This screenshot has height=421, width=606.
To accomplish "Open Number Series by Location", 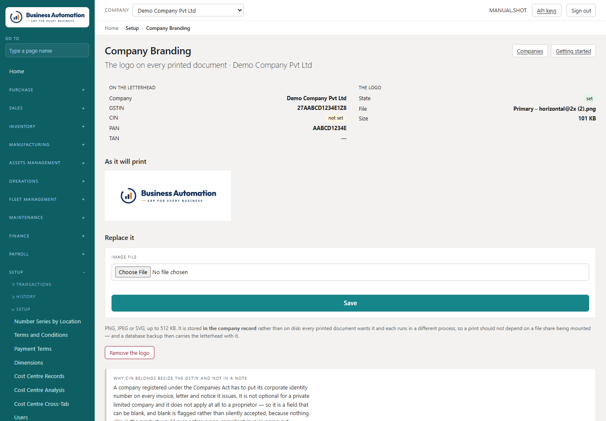I will 48,322.
